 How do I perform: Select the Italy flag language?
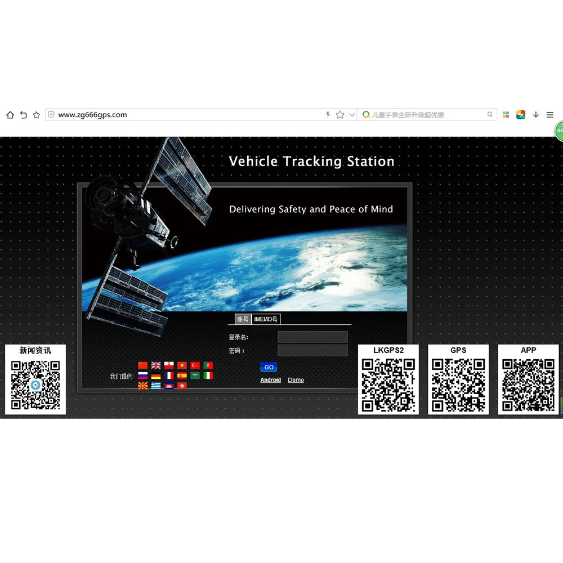pyautogui.click(x=208, y=376)
